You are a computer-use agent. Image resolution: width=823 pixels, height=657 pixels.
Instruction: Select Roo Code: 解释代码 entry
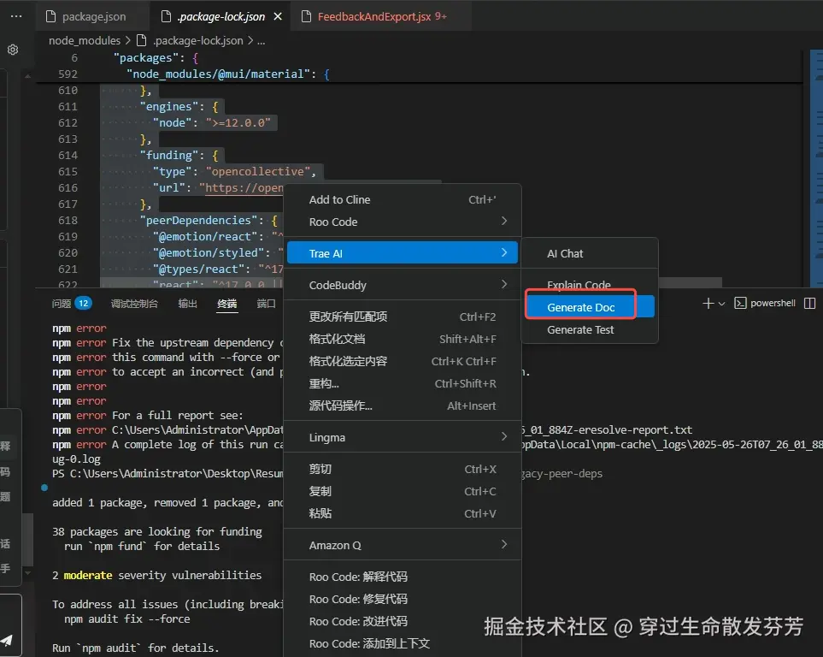click(402, 577)
